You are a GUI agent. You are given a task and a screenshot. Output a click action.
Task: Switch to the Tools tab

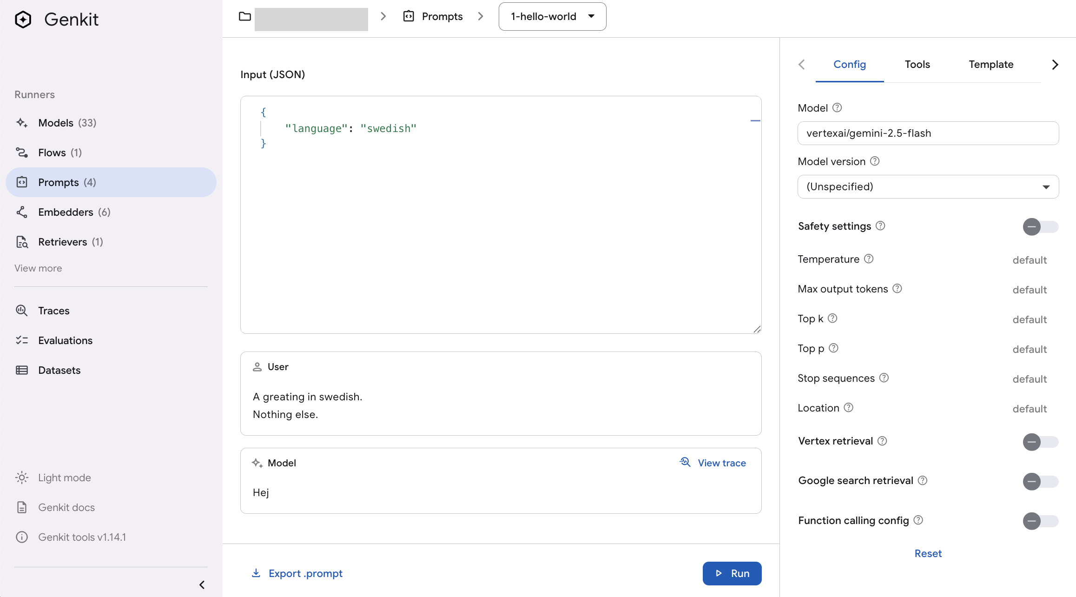point(917,65)
